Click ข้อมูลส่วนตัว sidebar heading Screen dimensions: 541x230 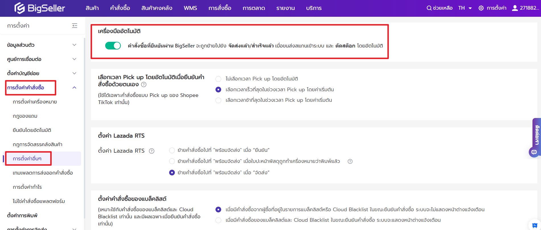pos(21,45)
